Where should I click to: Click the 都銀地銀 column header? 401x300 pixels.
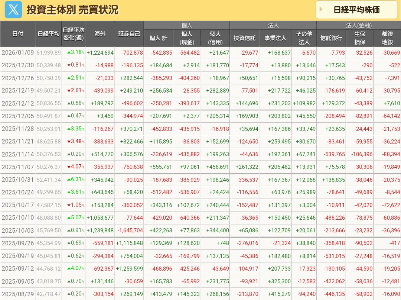tap(387, 38)
